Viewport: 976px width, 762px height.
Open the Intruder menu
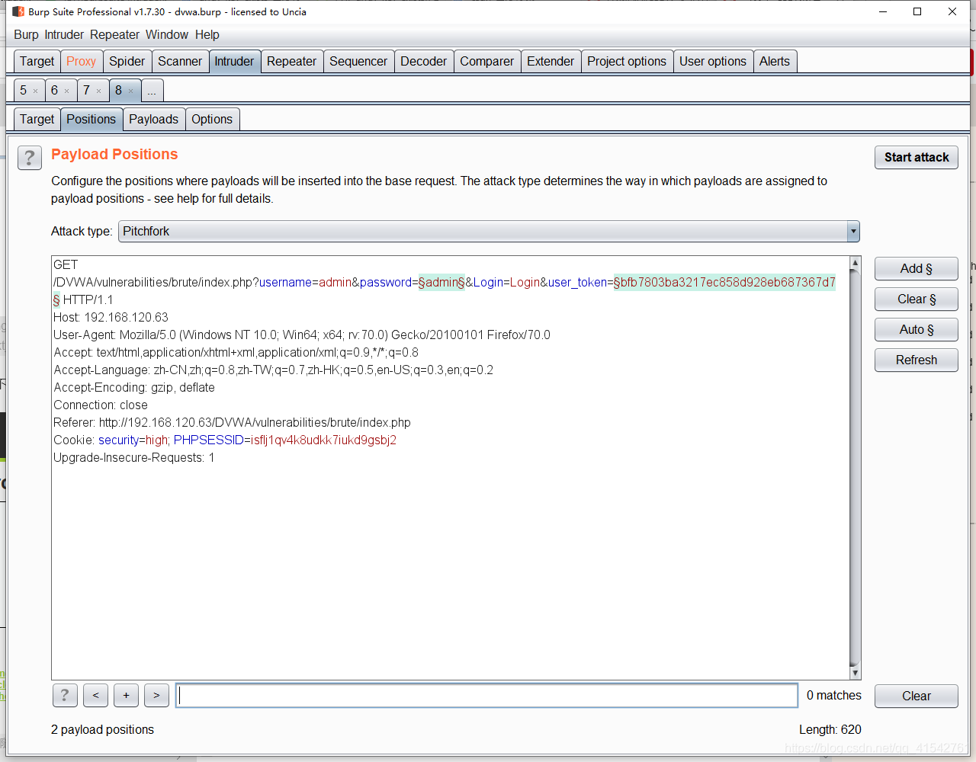tap(64, 34)
